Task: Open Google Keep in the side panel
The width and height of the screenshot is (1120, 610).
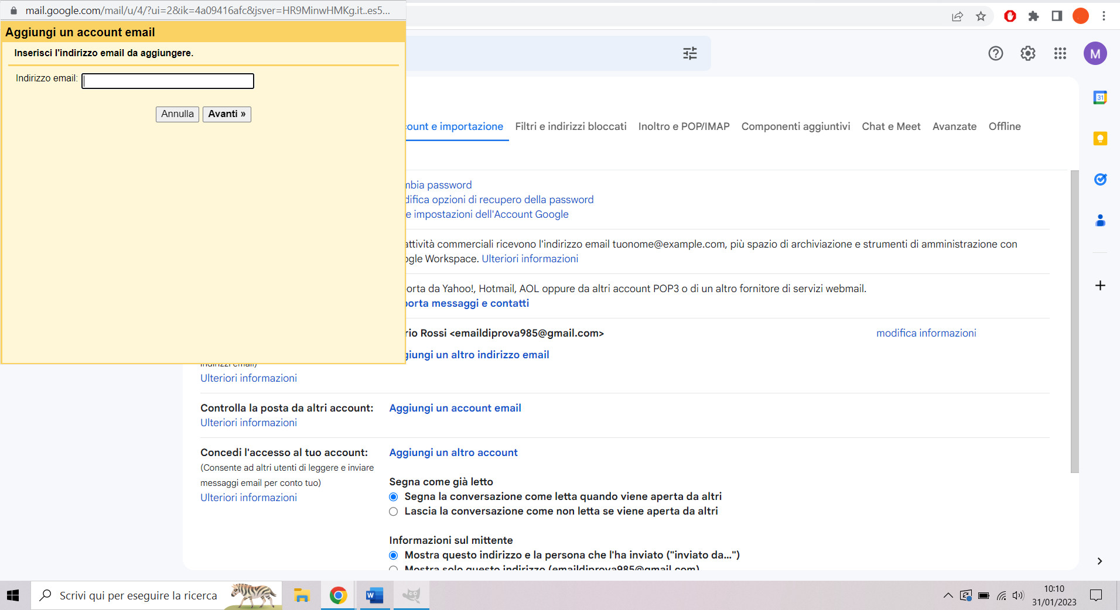Action: click(x=1100, y=139)
